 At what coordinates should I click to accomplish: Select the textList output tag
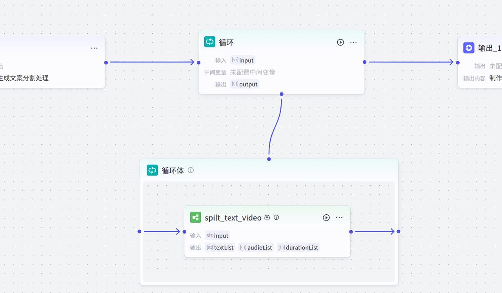tap(220, 248)
